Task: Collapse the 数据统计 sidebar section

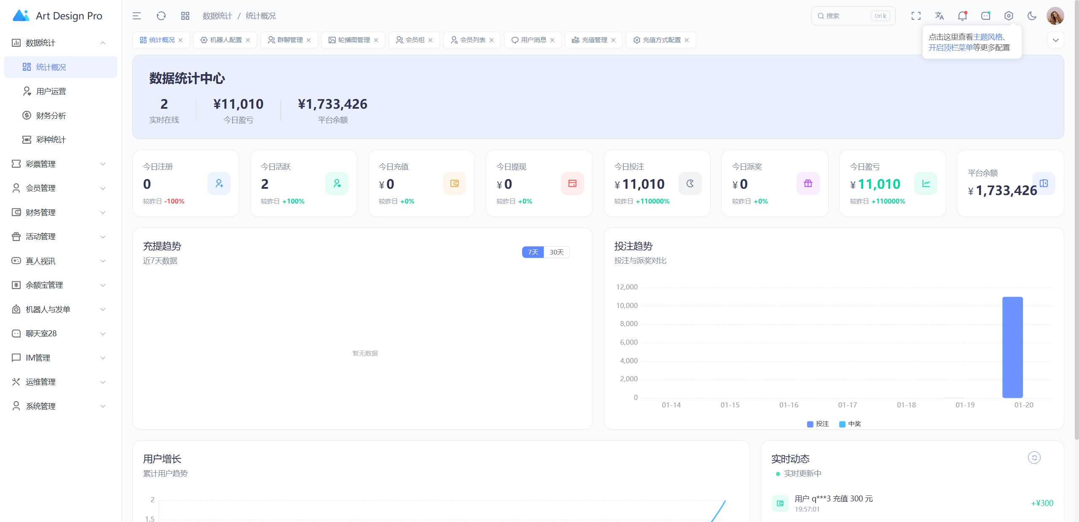Action: click(102, 43)
